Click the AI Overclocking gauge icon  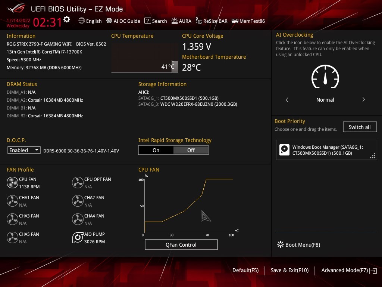(325, 77)
